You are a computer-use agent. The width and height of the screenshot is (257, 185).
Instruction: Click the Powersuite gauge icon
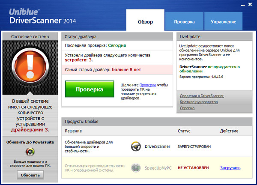[x=30, y=151]
